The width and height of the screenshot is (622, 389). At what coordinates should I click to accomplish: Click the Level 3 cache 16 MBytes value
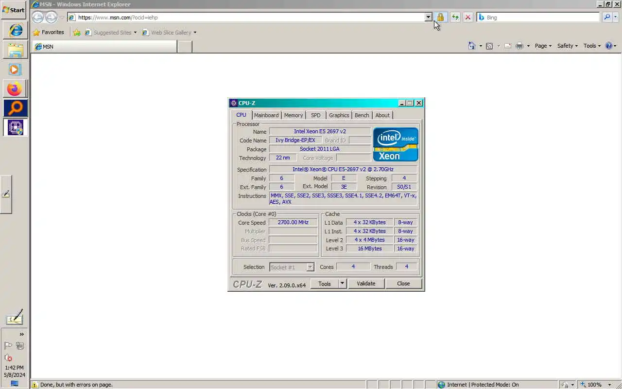pos(370,248)
